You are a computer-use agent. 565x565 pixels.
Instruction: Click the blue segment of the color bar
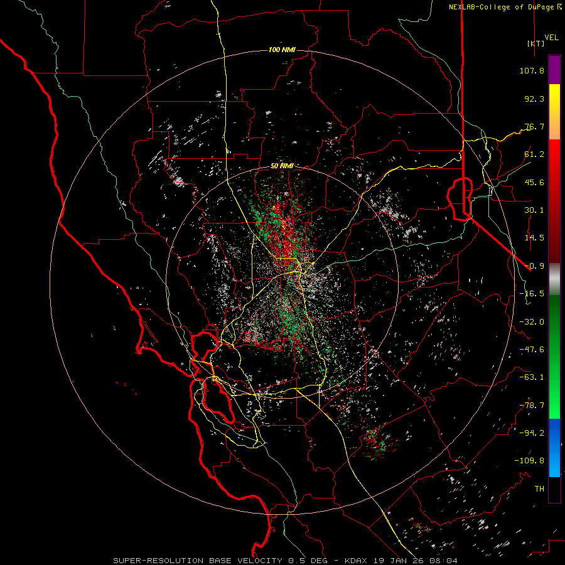click(x=554, y=448)
